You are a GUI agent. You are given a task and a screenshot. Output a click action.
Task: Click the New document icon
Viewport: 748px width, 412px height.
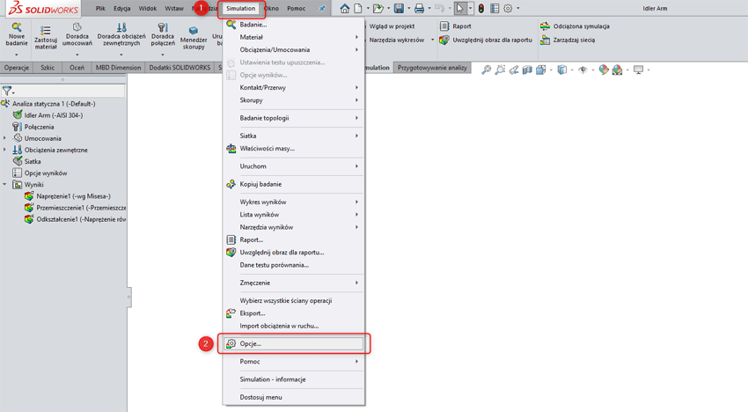[x=357, y=8]
